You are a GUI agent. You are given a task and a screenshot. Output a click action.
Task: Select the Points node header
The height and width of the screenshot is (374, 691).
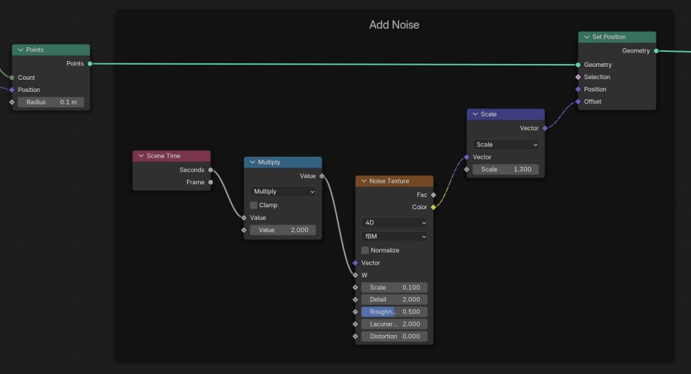click(x=51, y=50)
